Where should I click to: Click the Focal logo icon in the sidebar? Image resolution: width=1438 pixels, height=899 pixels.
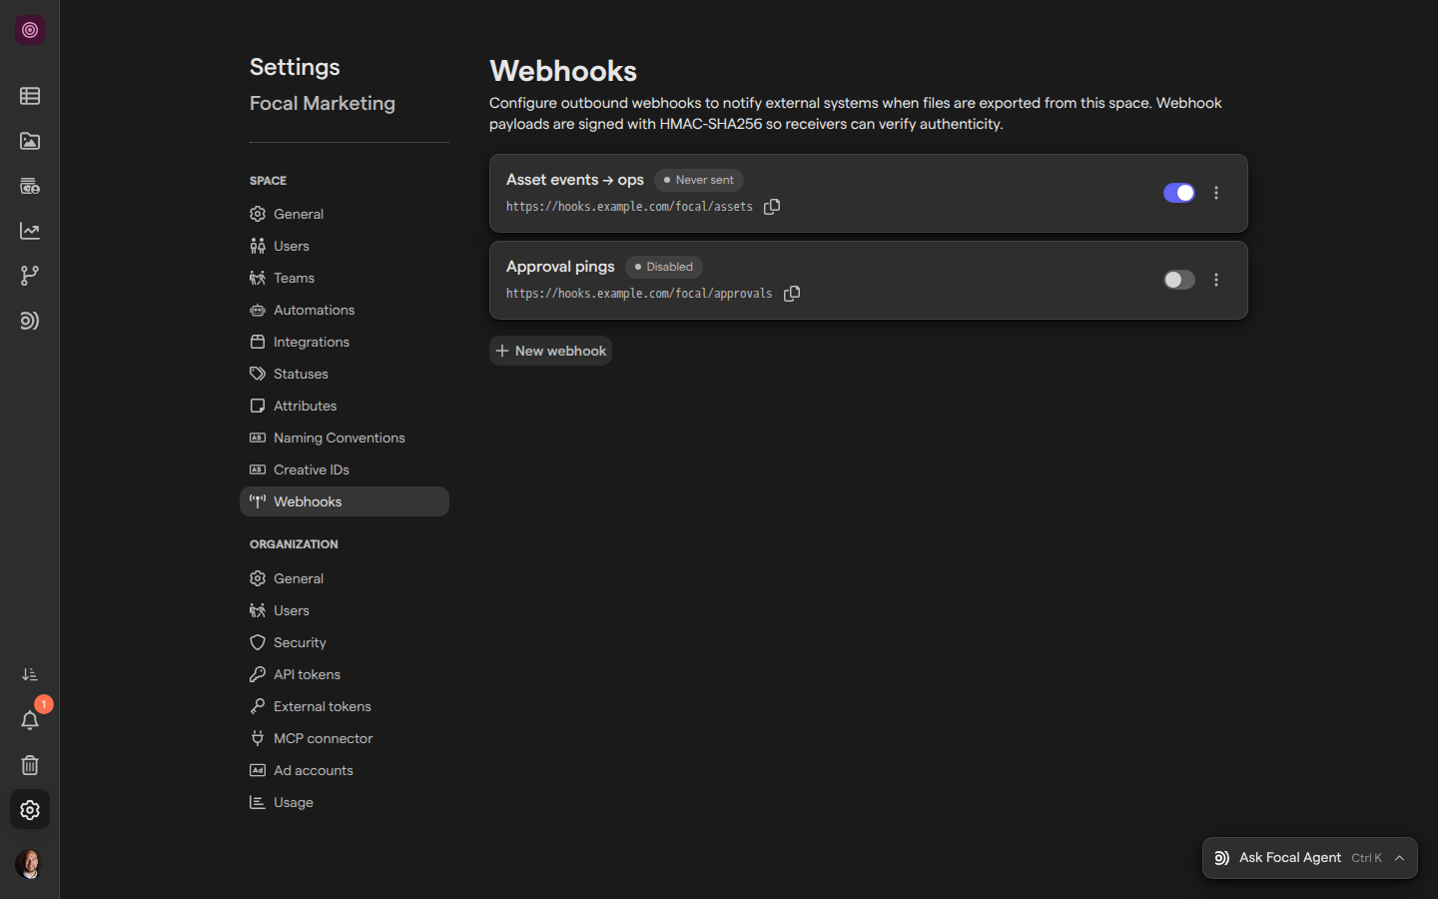(30, 30)
